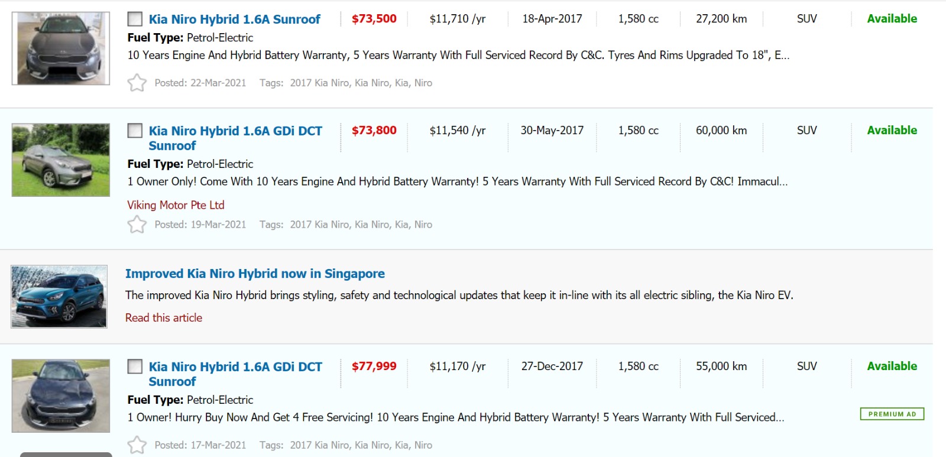Star the listing posted 19-Mar-2021
946x457 pixels.
[x=137, y=224]
